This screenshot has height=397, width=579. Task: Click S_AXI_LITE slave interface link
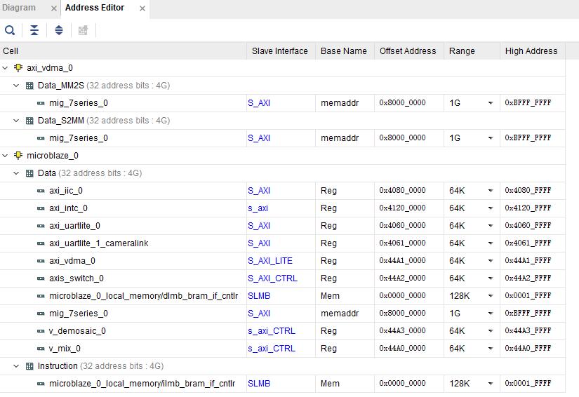coord(270,261)
